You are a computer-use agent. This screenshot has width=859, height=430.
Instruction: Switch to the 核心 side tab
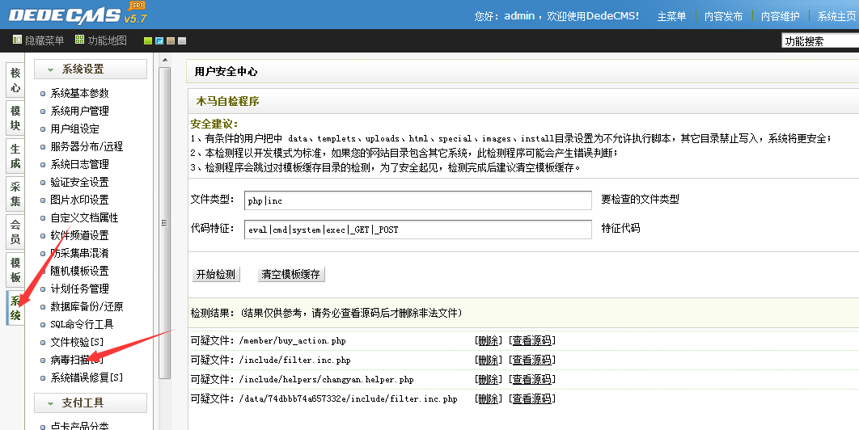(x=15, y=80)
